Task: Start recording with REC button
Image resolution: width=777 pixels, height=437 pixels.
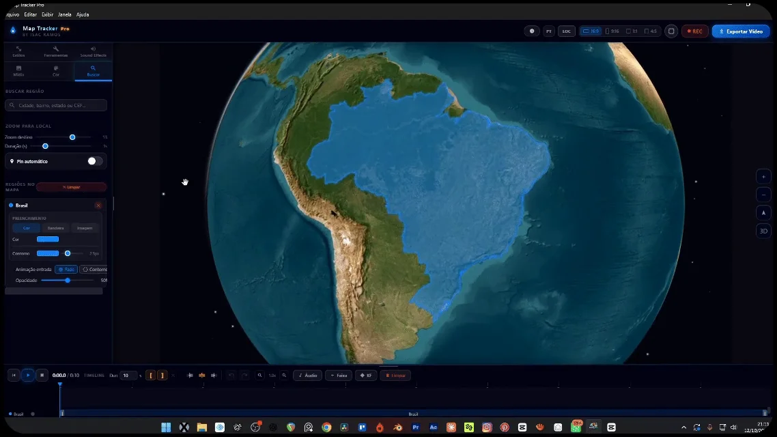Action: click(x=695, y=31)
